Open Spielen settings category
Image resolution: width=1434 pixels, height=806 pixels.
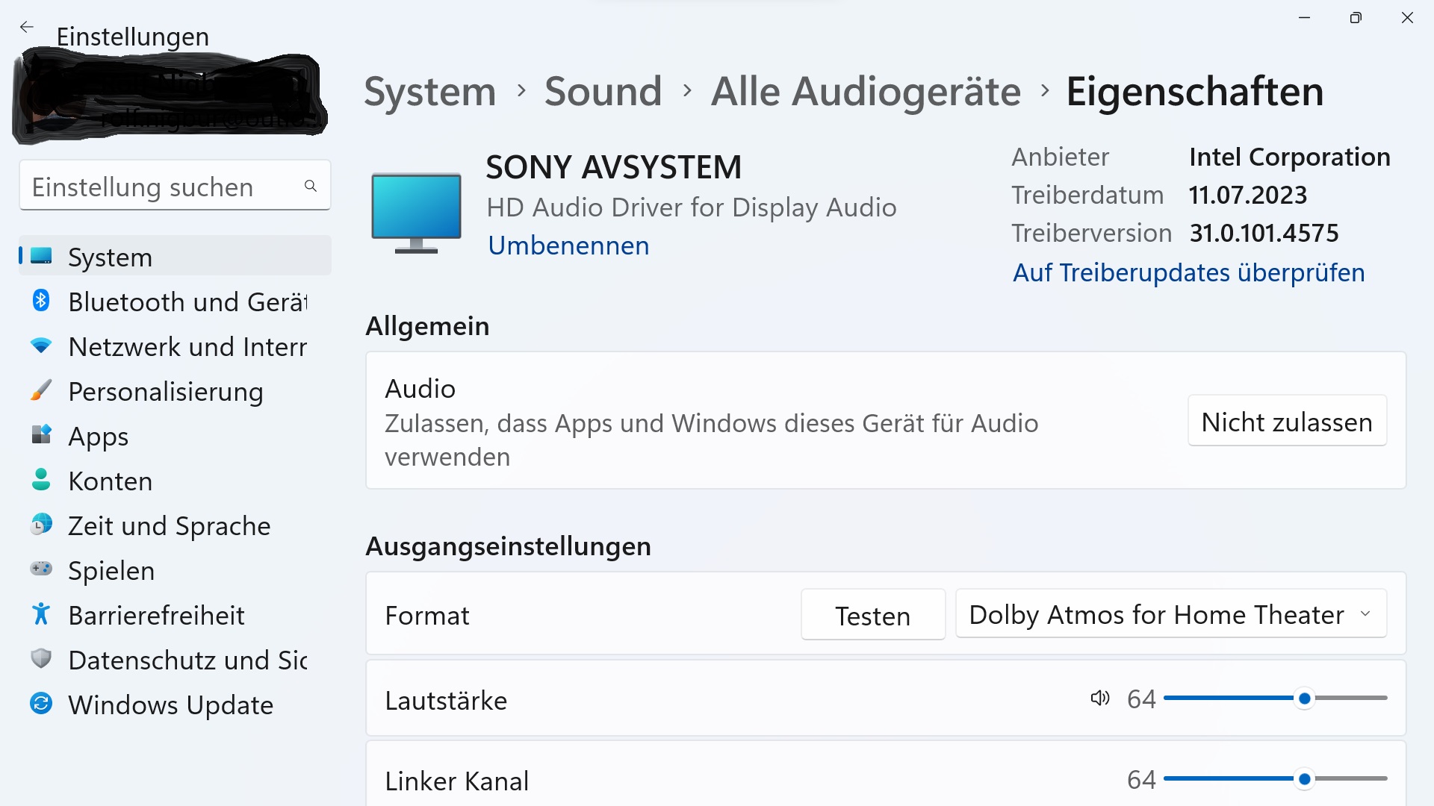[175, 569]
